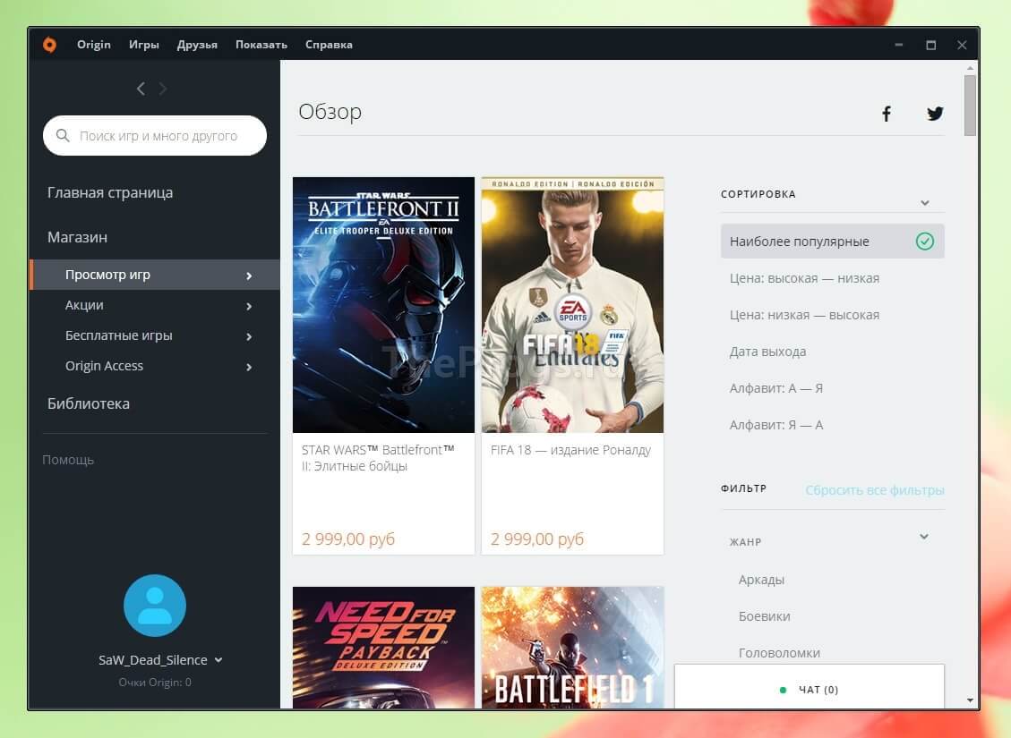
Task: Click the 2 999,00 руб price under Battlefront II
Action: (348, 539)
